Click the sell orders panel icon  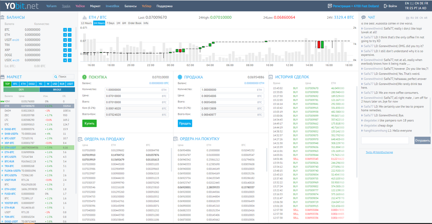click(x=80, y=139)
